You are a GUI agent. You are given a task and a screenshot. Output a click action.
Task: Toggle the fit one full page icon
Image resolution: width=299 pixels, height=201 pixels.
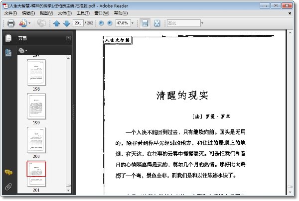(x=157, y=23)
